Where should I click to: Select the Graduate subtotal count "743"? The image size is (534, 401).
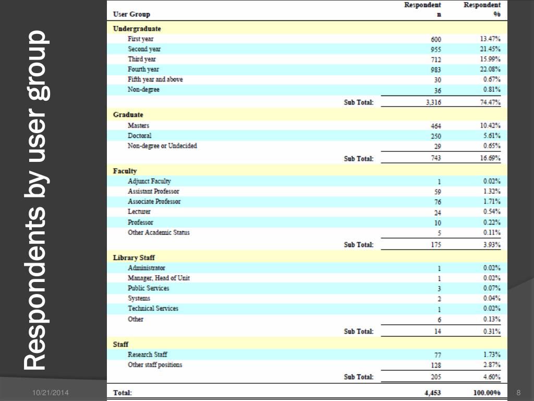tap(436, 158)
